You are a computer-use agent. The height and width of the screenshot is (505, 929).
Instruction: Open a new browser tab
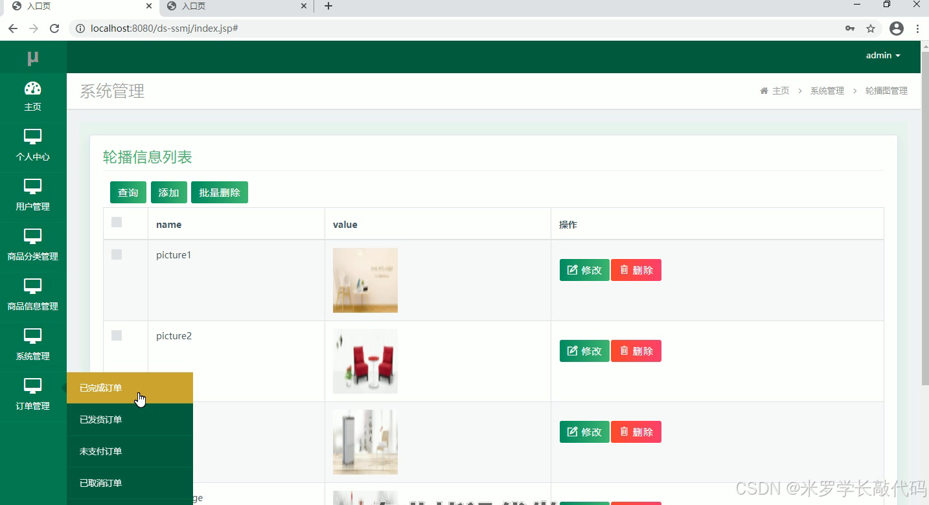328,6
